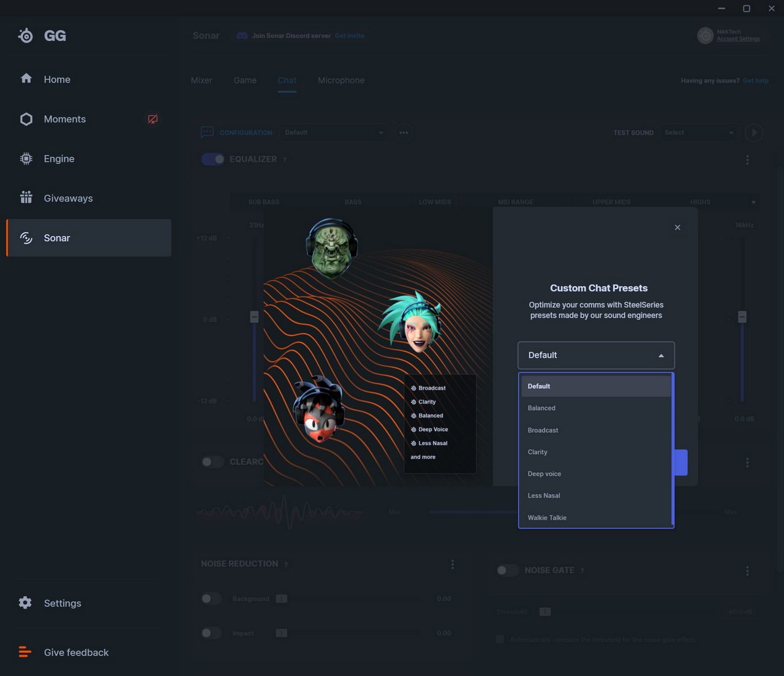The image size is (784, 676).
Task: Open the Engine chip icon
Action: pos(26,159)
